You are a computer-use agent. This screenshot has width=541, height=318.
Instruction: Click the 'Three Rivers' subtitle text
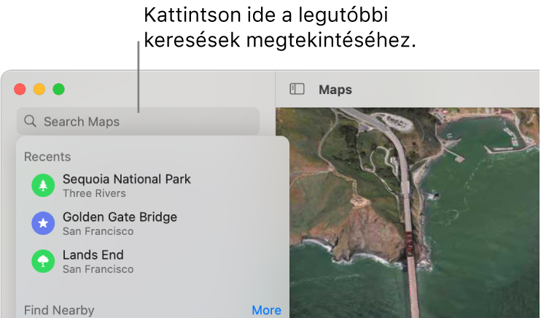pyautogui.click(x=94, y=193)
